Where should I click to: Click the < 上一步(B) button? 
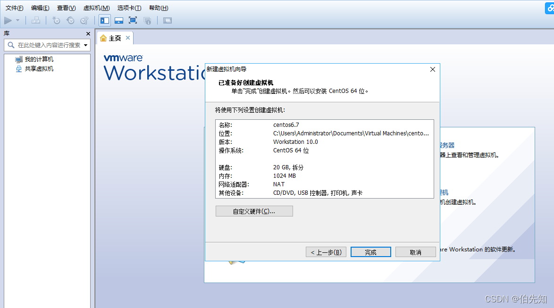tap(326, 252)
